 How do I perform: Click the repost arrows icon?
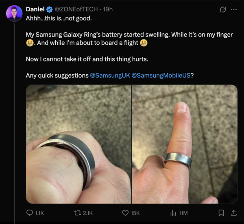click(x=77, y=213)
